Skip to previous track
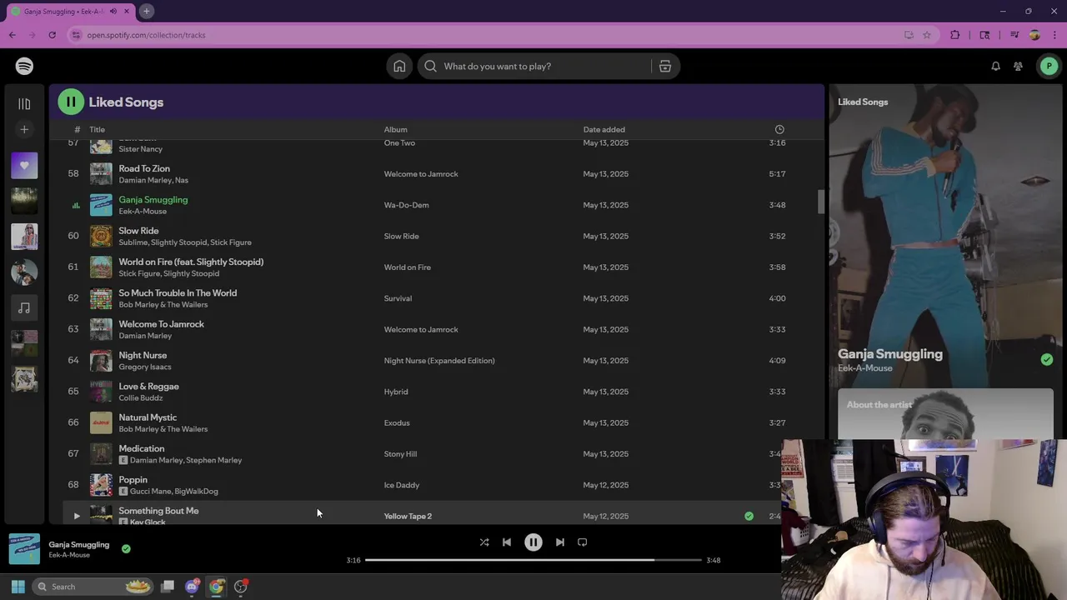 coord(507,542)
